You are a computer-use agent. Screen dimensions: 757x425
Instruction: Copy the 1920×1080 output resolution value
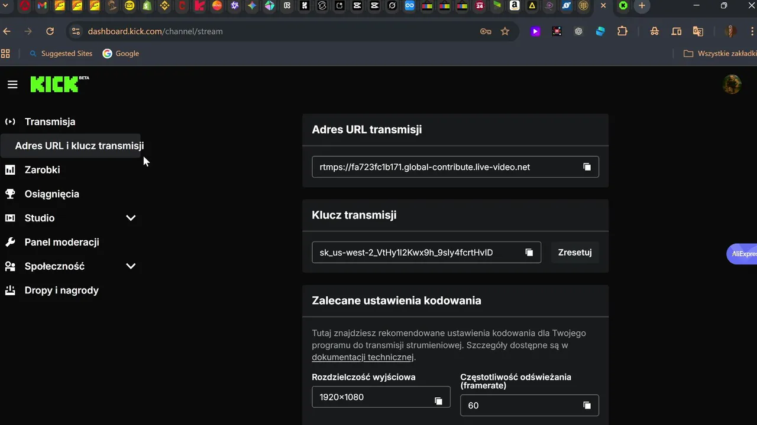pyautogui.click(x=438, y=401)
